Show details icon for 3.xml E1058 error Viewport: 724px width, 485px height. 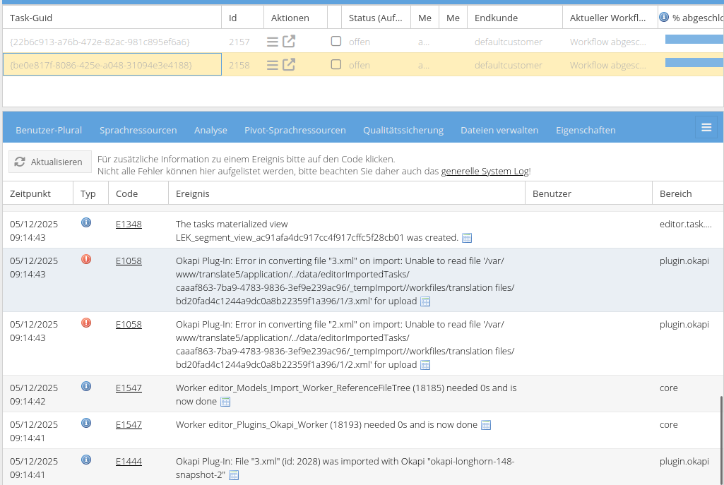(x=425, y=301)
